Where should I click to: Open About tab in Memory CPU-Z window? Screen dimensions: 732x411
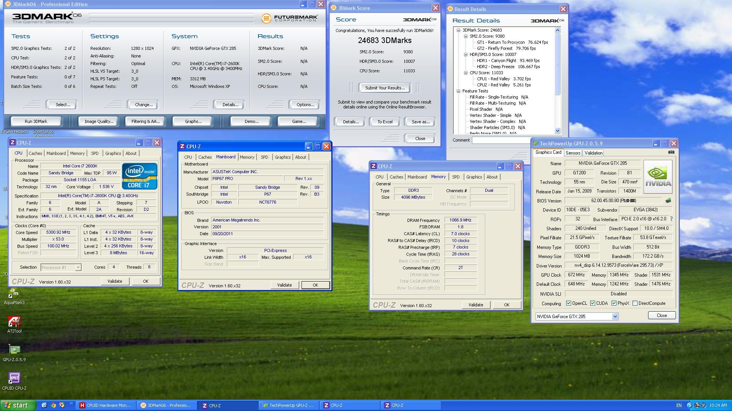click(x=492, y=177)
